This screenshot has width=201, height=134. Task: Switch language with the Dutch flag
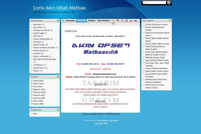(127, 20)
